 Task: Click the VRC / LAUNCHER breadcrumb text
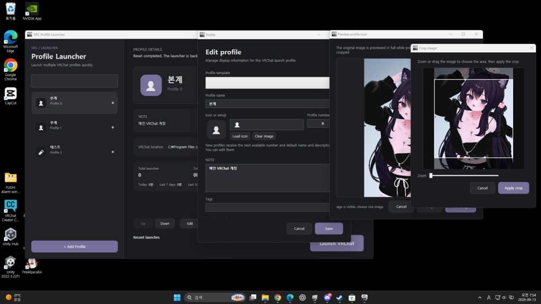[44, 48]
